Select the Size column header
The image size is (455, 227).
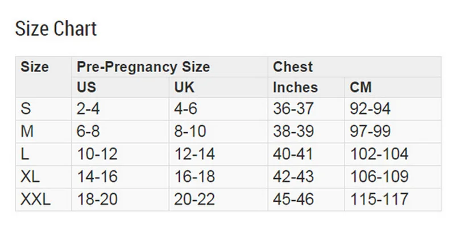35,67
